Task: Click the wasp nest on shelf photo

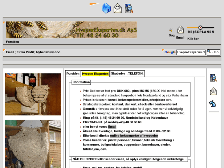Action: (x=33, y=94)
